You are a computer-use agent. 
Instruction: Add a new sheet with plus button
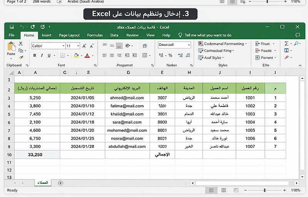[60, 183]
